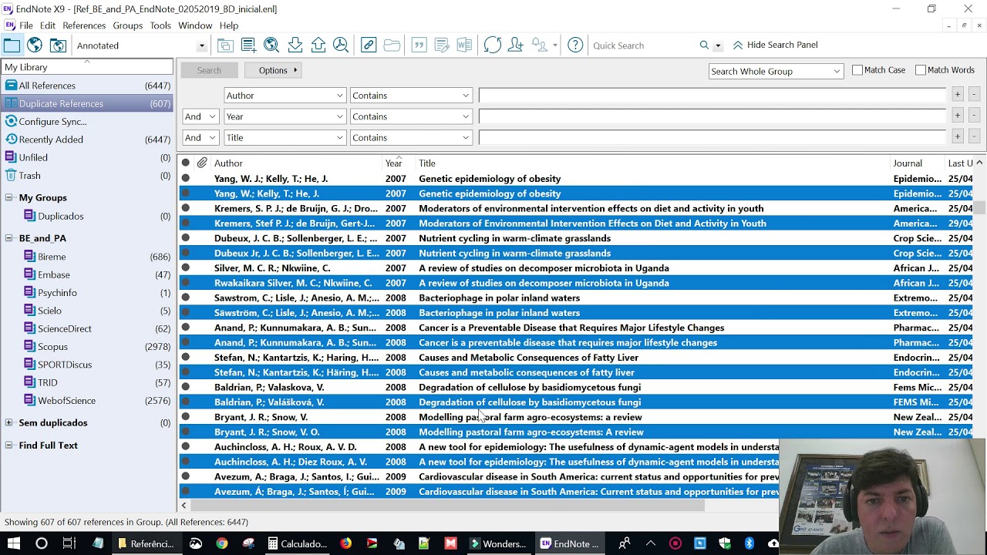The image size is (987, 555).
Task: Toggle read dot for the Silver, M. C. R. row
Action: [185, 268]
